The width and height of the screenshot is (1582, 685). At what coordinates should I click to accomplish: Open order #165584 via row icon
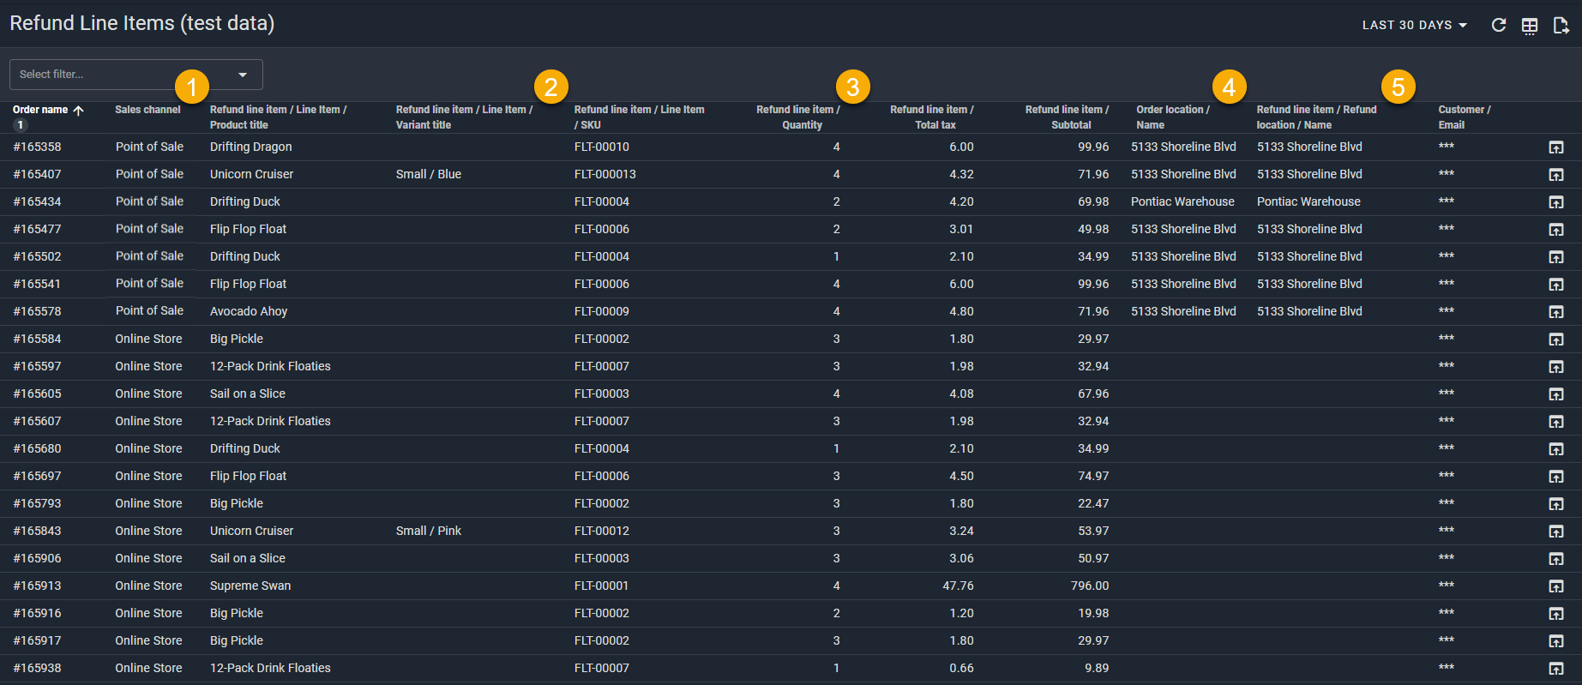(x=1555, y=339)
